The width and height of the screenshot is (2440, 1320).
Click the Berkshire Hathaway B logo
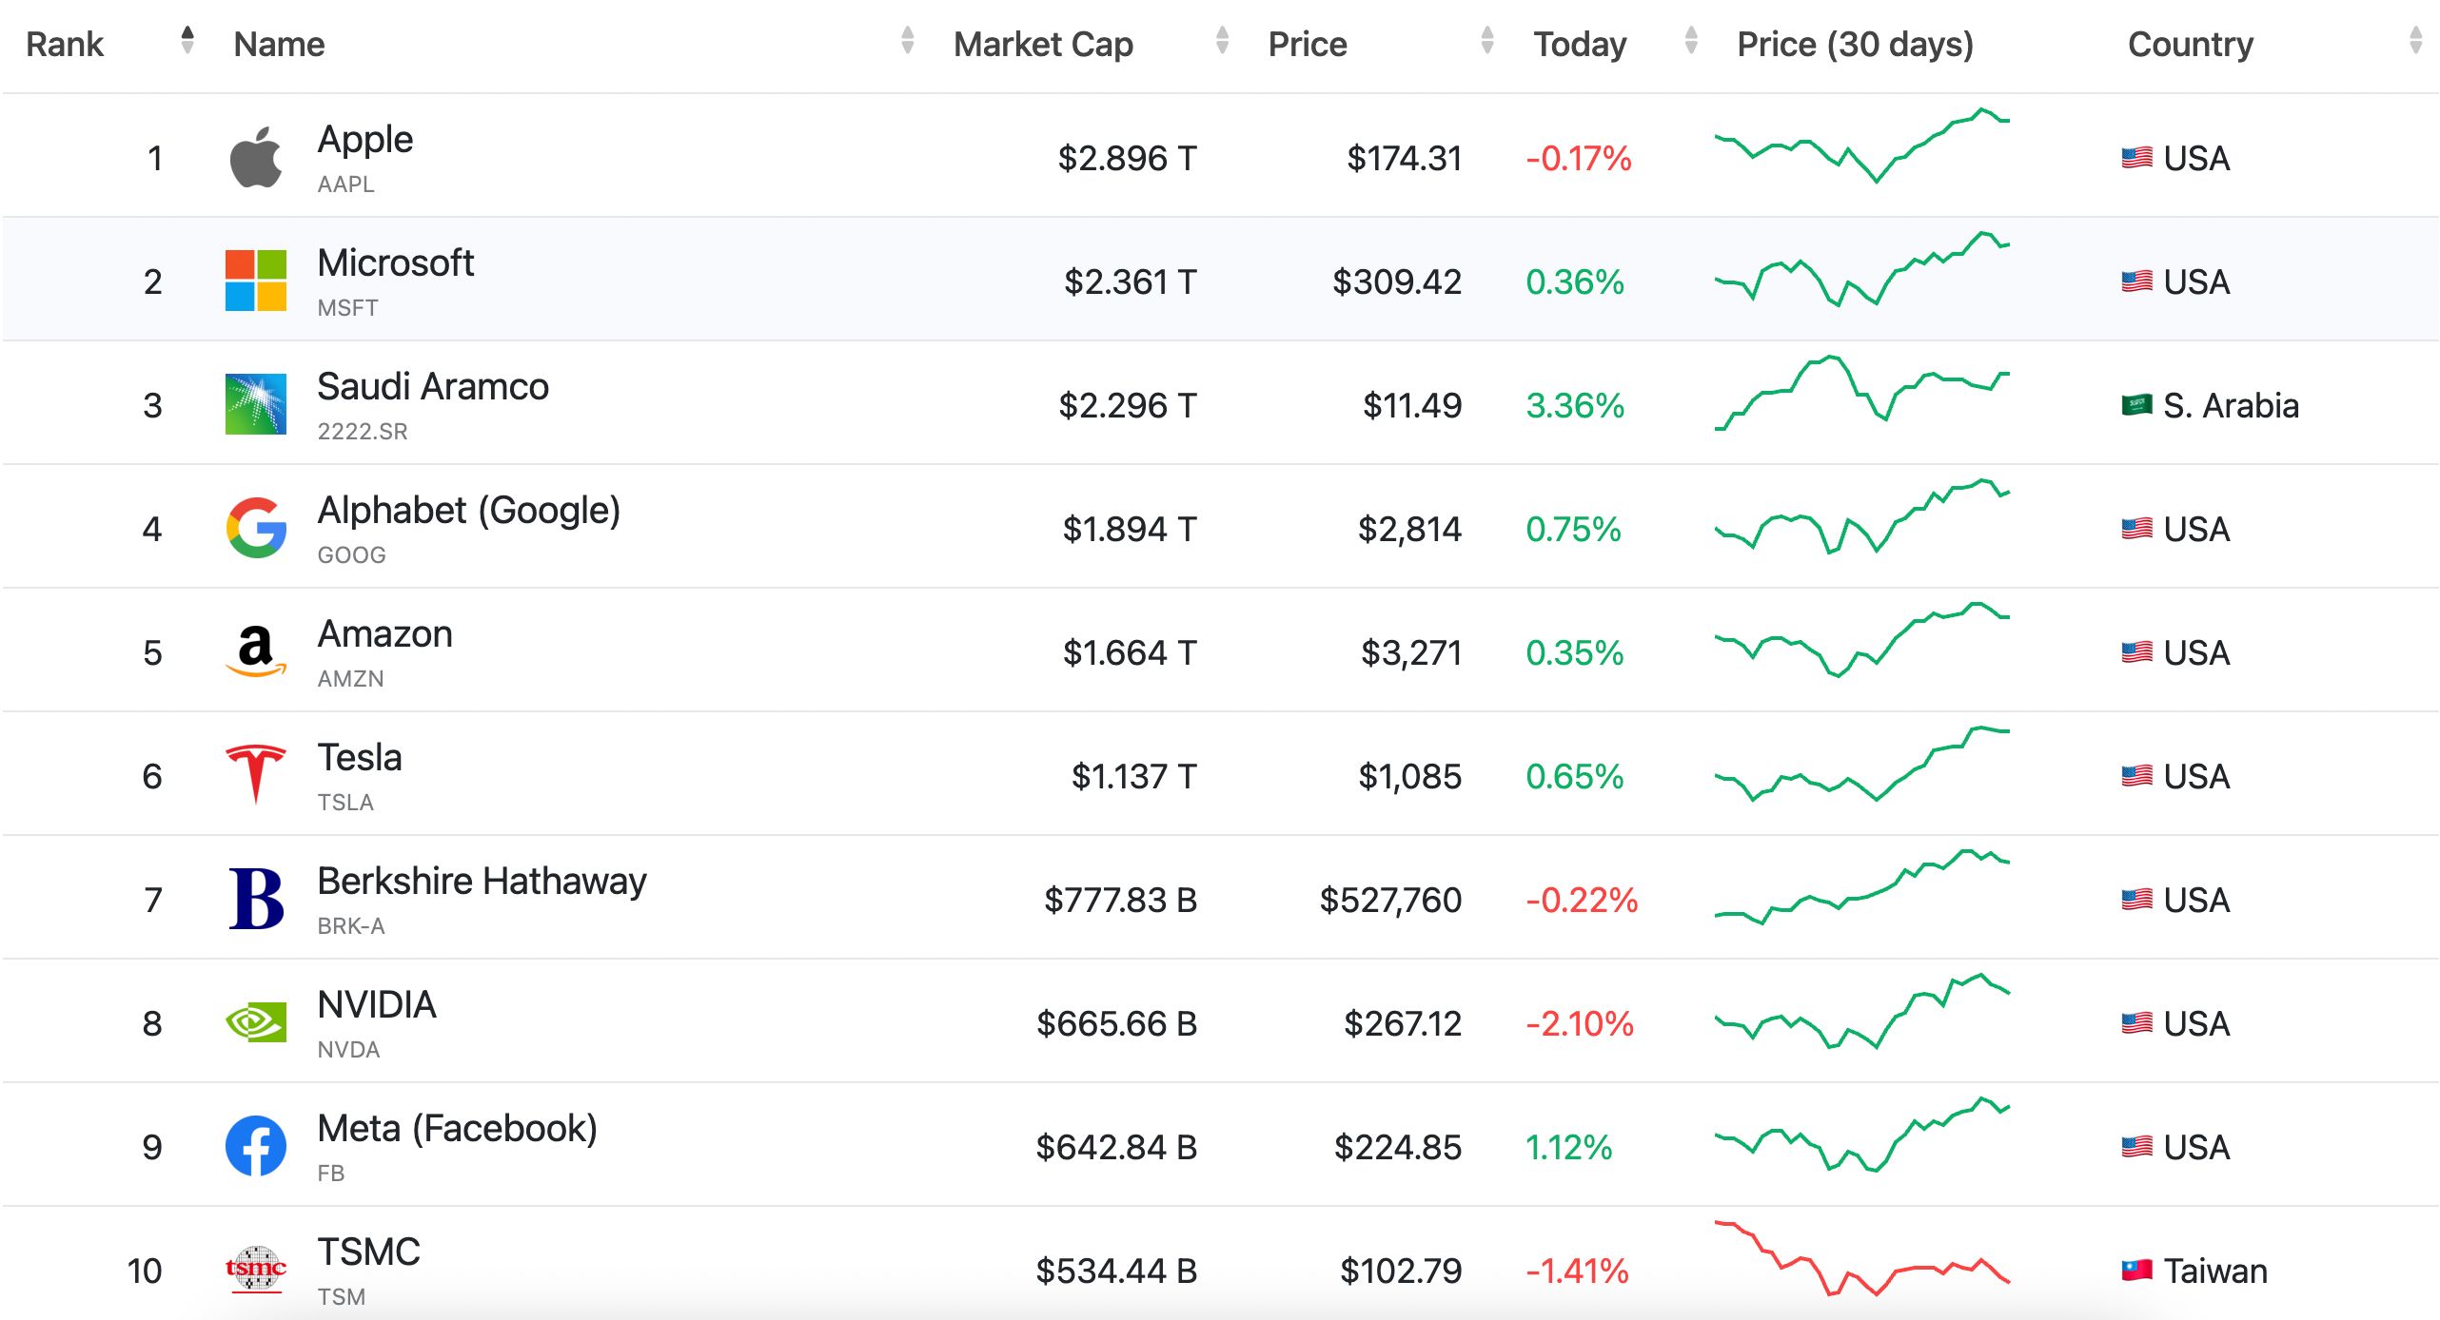point(256,899)
